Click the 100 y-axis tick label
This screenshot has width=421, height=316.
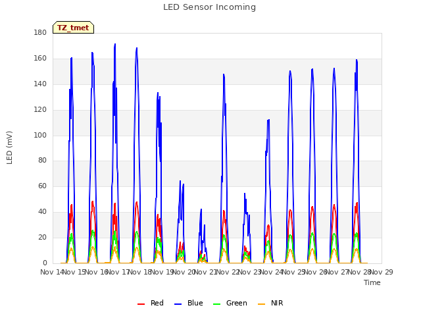pyautogui.click(x=40, y=135)
